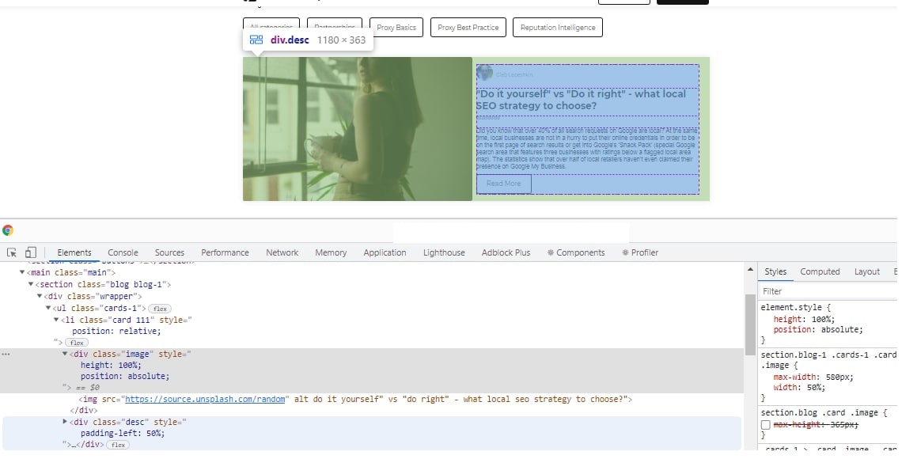Image resolution: width=902 pixels, height=459 pixels.
Task: Toggle the device toolbar icon
Action: pyautogui.click(x=31, y=252)
